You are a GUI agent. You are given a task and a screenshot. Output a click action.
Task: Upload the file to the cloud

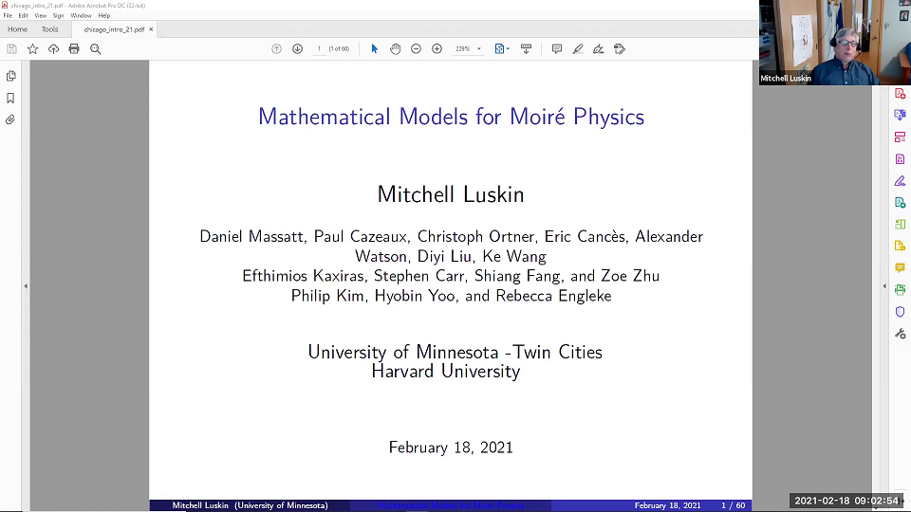click(x=53, y=49)
